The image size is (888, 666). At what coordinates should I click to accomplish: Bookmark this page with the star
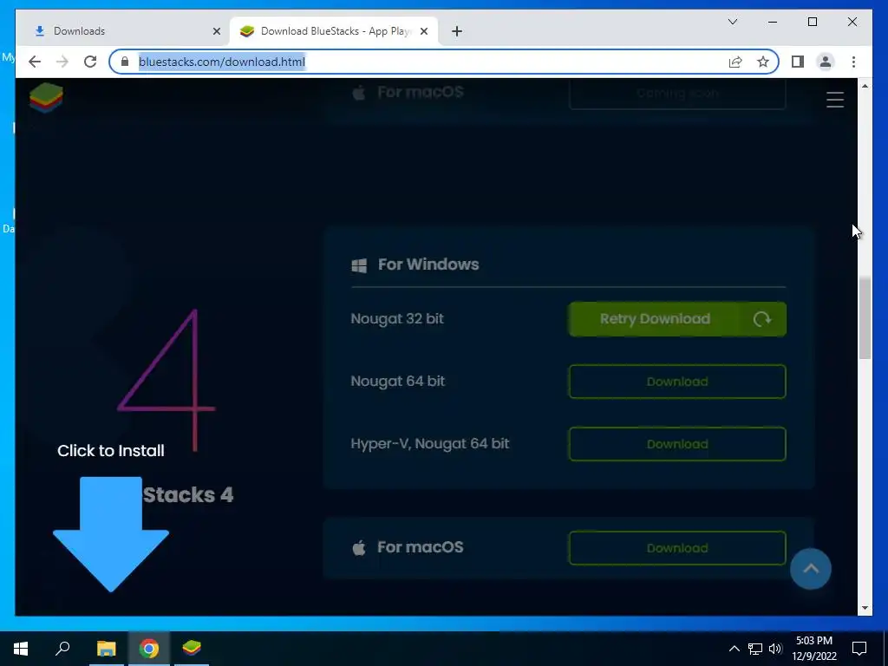[763, 62]
